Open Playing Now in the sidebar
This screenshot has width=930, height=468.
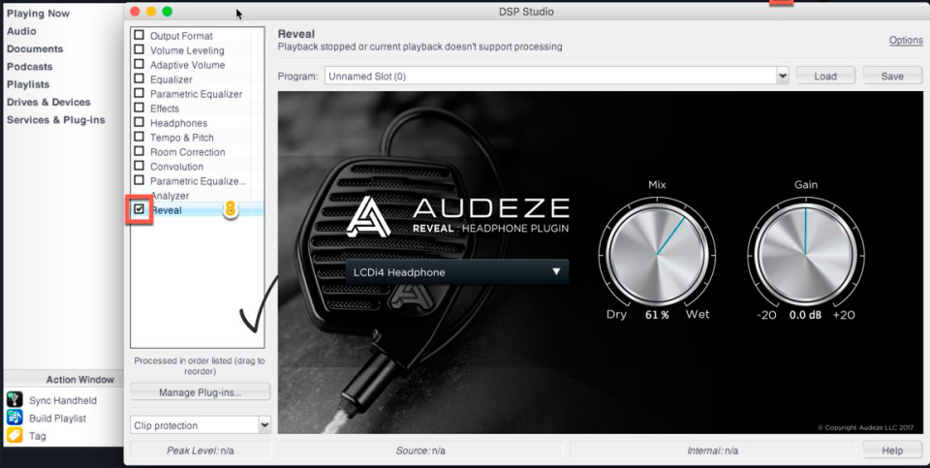point(38,13)
